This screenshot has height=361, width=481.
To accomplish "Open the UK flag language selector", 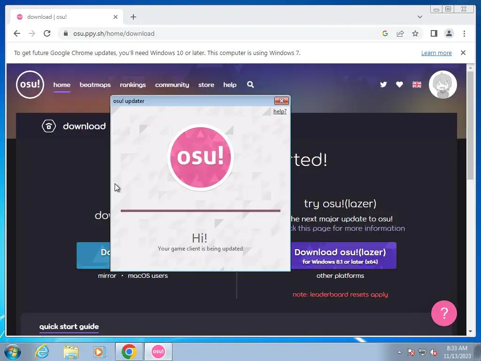I will (x=417, y=85).
